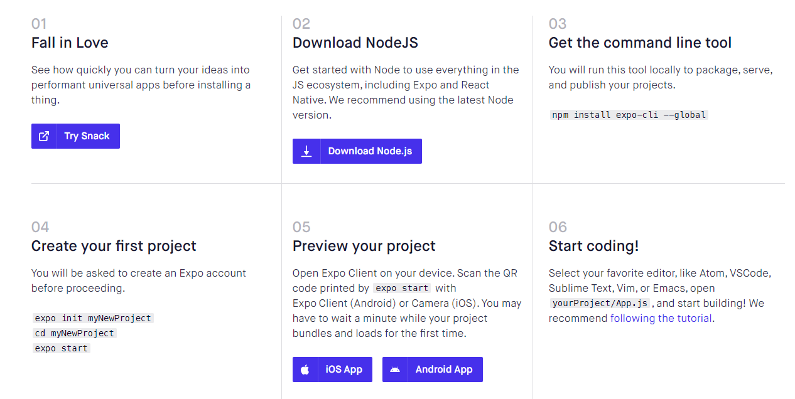Click the yourProject/App.js code snippet
Viewport: 795px width, 399px height.
click(x=600, y=303)
